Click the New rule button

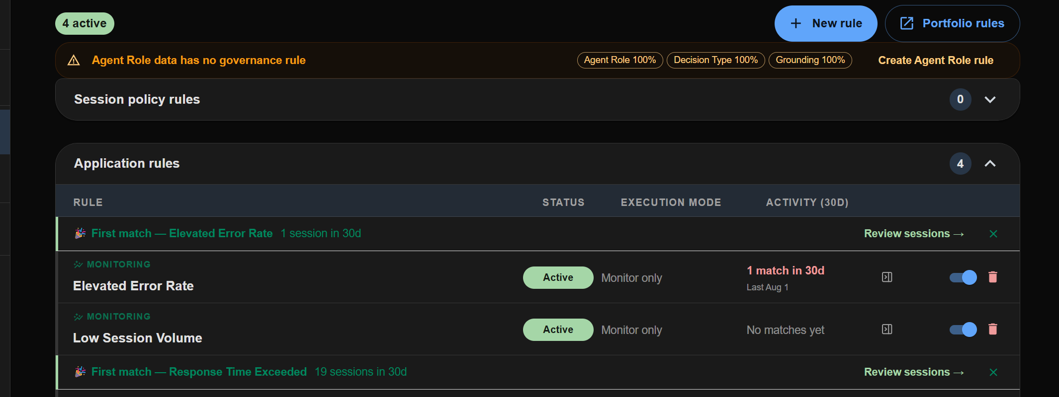click(x=826, y=23)
